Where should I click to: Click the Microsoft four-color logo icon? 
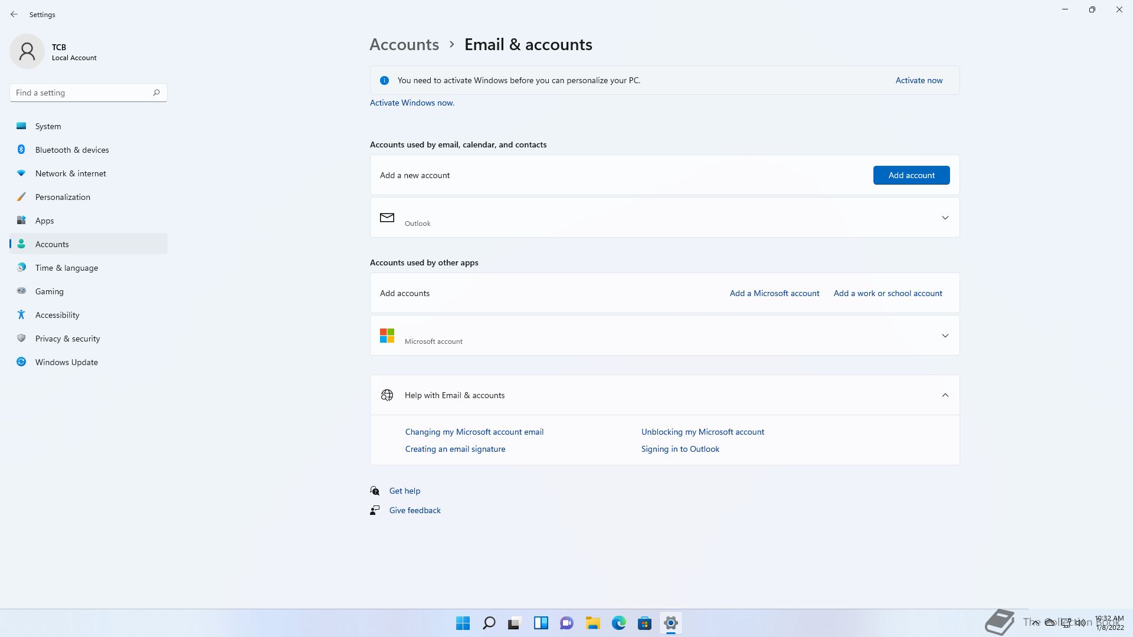click(x=387, y=336)
